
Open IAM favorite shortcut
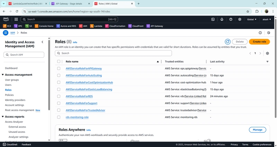[x=83, y=26]
